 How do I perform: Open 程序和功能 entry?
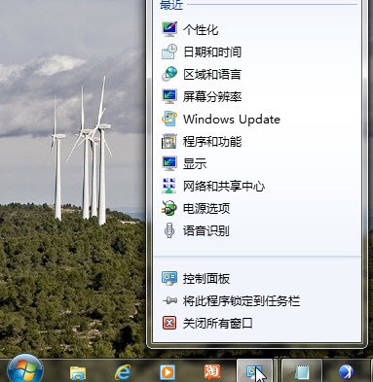[257, 142]
